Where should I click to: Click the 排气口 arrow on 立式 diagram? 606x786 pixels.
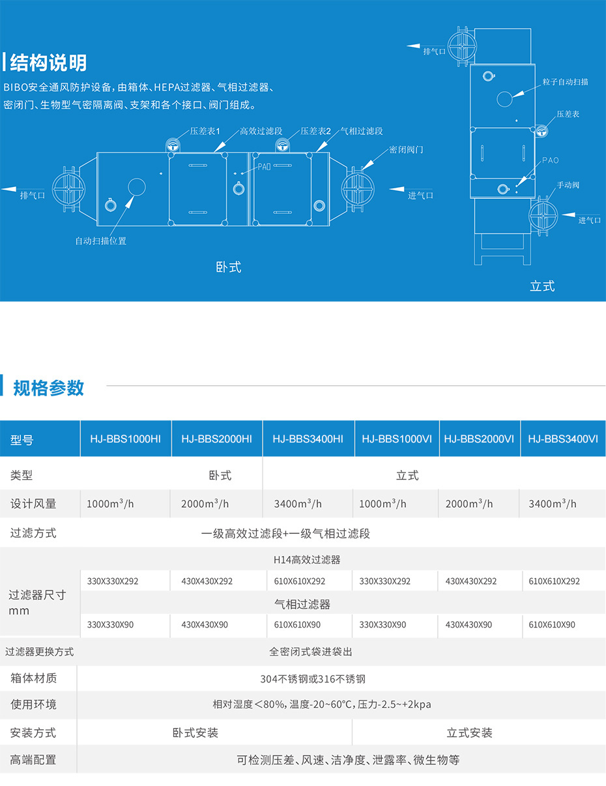415,46
